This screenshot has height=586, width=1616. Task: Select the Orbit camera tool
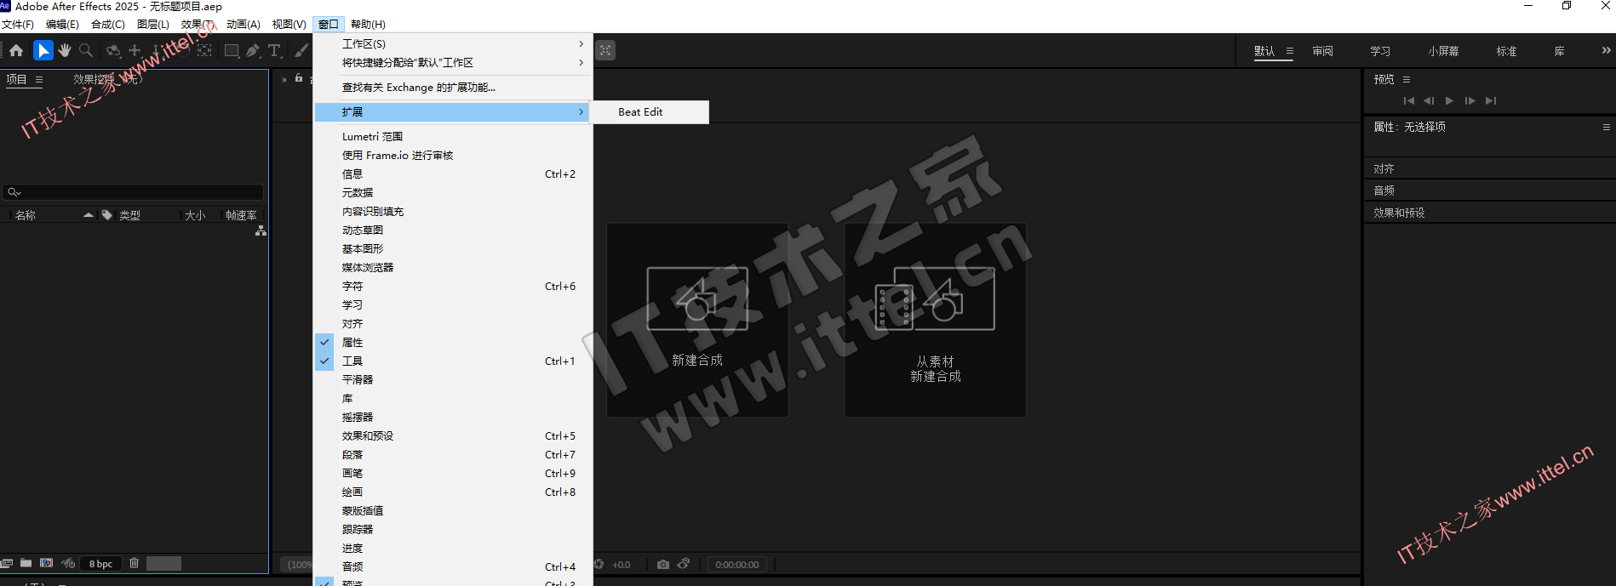coord(112,51)
